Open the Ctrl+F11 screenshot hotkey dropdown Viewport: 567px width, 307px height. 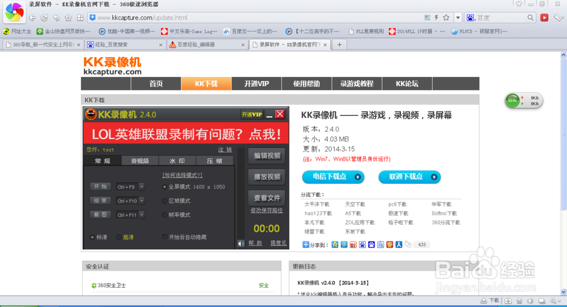tap(142, 215)
